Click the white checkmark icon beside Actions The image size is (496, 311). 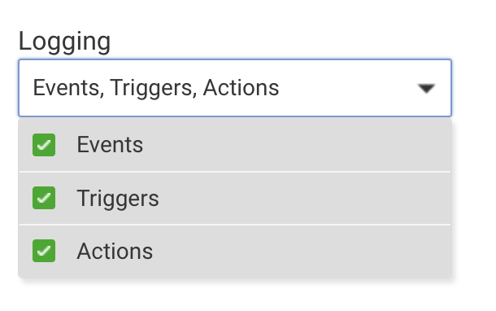pos(44,251)
